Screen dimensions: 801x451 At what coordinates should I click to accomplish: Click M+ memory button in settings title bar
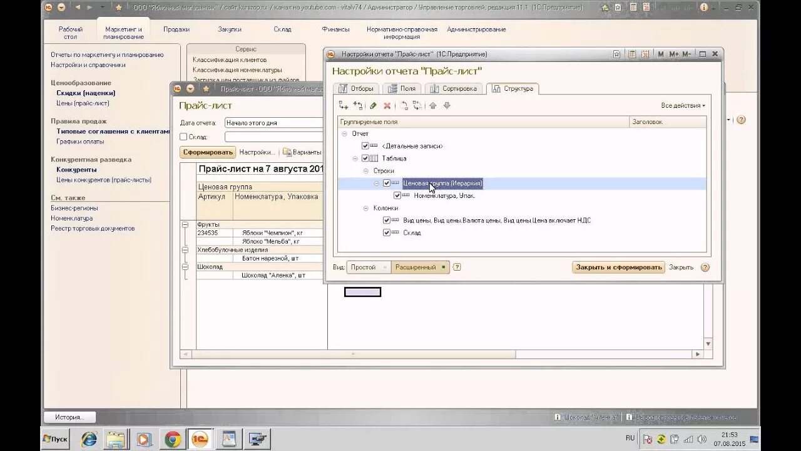[x=673, y=54]
